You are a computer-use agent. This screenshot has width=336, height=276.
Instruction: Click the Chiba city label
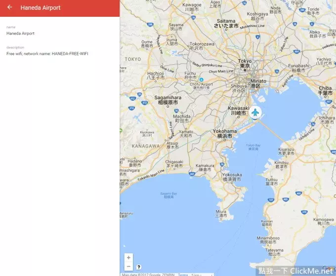coord(325,90)
